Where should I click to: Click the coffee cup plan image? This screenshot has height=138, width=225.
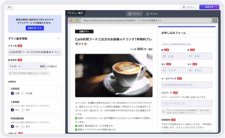pyautogui.click(x=114, y=75)
